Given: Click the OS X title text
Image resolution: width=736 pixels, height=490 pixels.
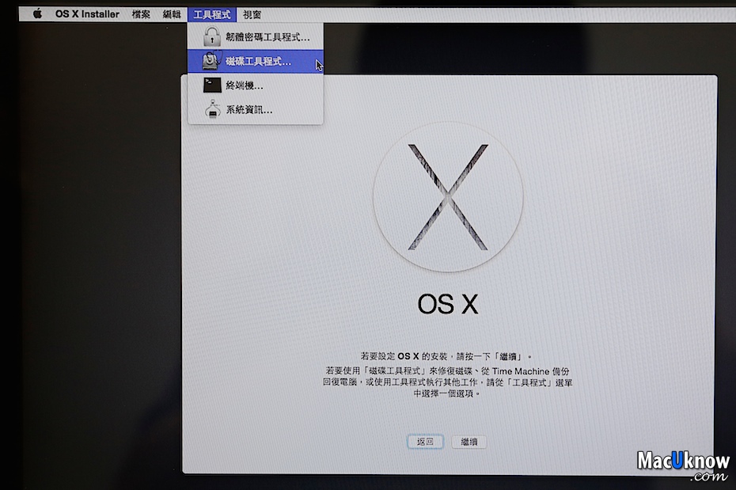Looking at the screenshot, I should pos(448,304).
